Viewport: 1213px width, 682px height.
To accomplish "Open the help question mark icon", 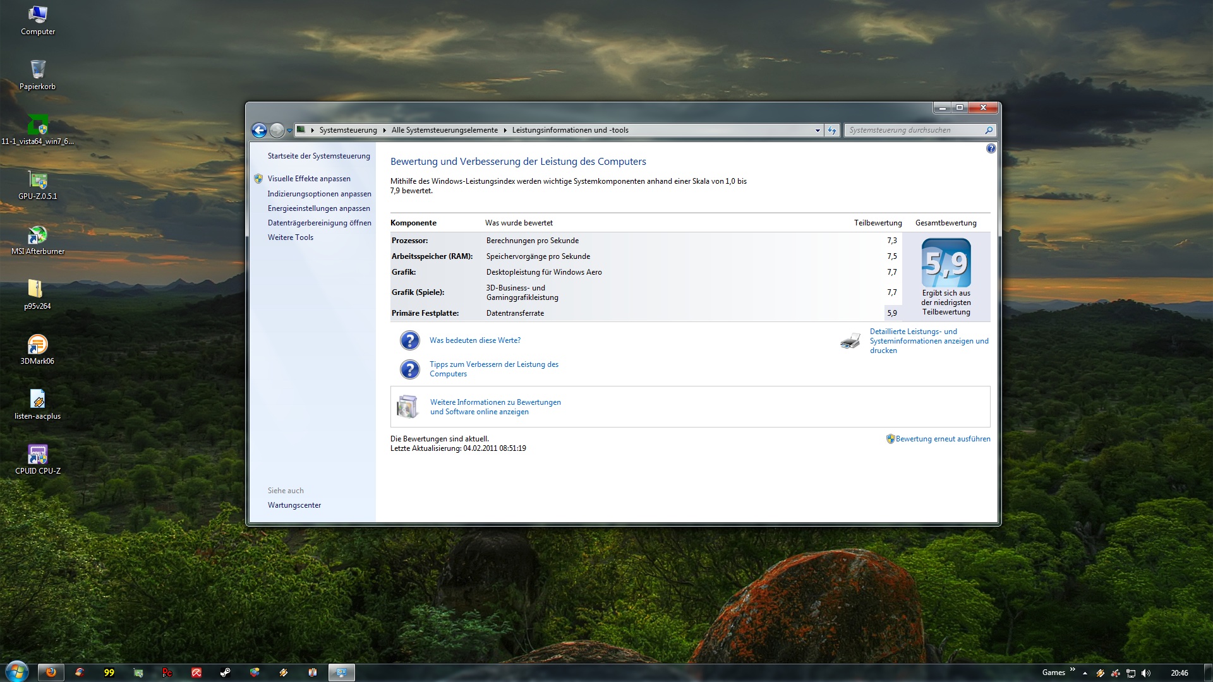I will click(991, 148).
